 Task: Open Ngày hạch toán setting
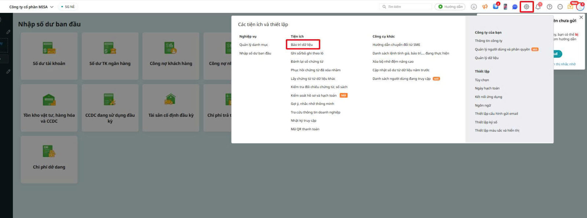487,88
